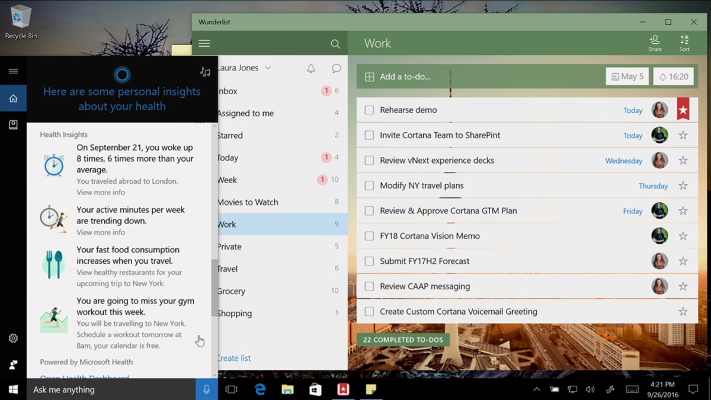This screenshot has width=711, height=400.
Task: Check off Create Custom Cortana Voicemail Greeting
Action: point(369,312)
